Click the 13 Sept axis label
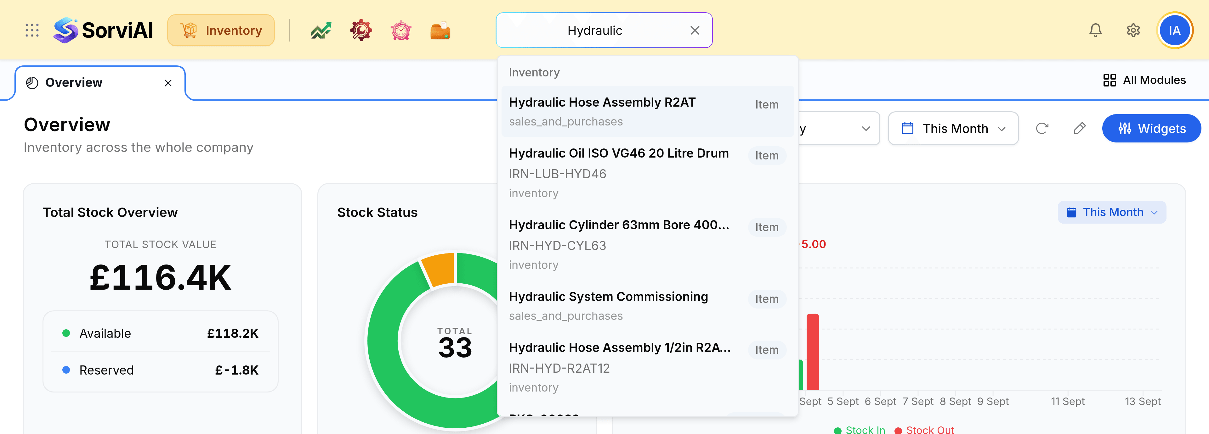Image resolution: width=1209 pixels, height=434 pixels. coord(1142,402)
